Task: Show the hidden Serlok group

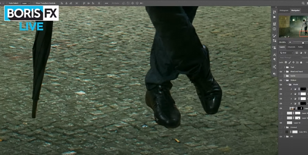Action: click(281, 76)
